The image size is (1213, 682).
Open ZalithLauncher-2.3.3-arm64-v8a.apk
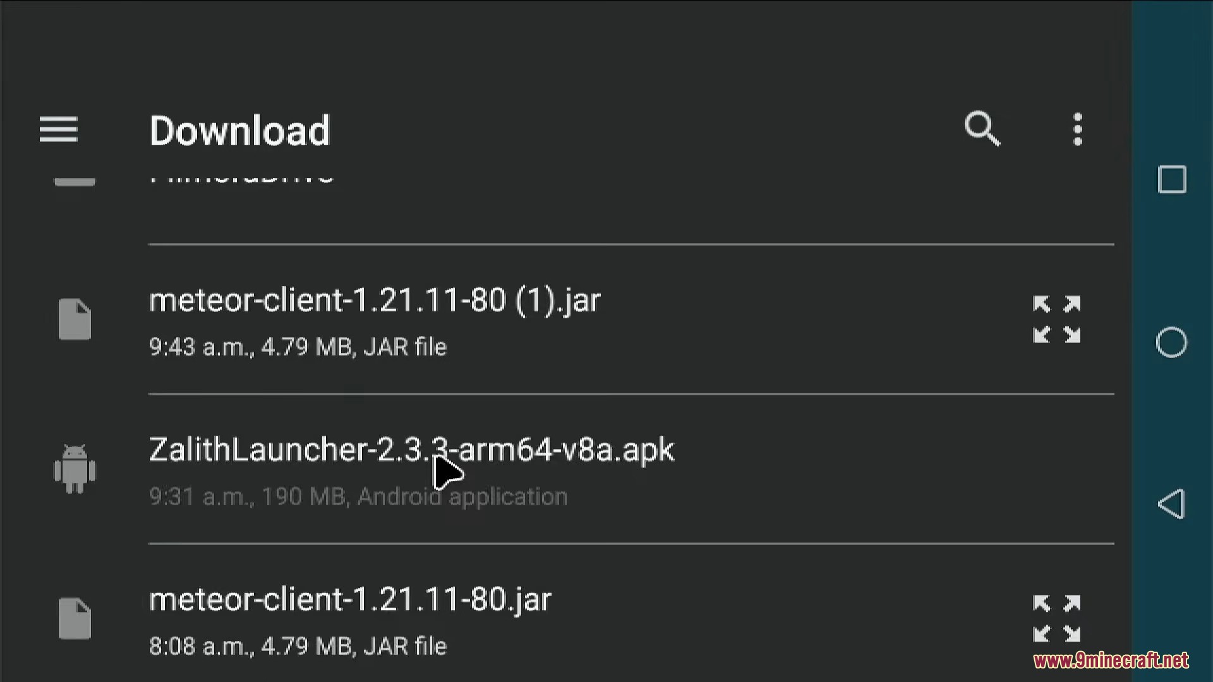click(x=411, y=450)
